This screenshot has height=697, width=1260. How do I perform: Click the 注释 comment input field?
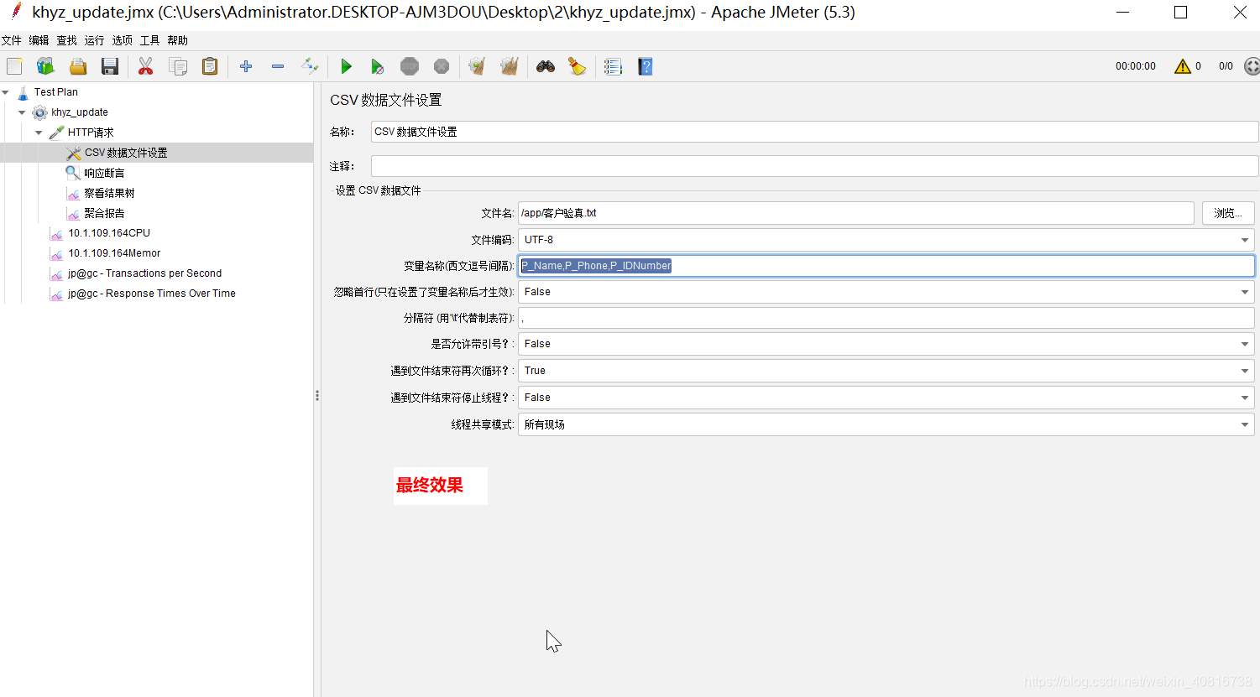(x=814, y=166)
